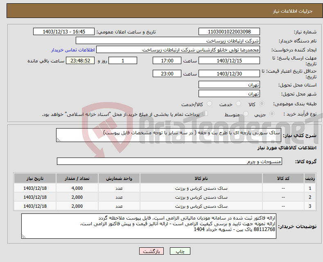
Task: Click the row number 3 cell
Action: (x=310, y=206)
